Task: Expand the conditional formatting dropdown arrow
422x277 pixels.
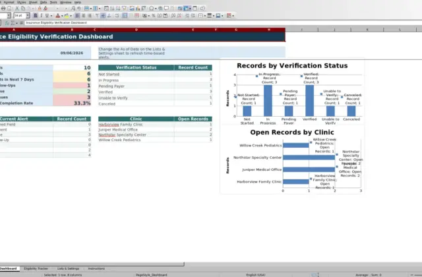Action: click(233, 16)
